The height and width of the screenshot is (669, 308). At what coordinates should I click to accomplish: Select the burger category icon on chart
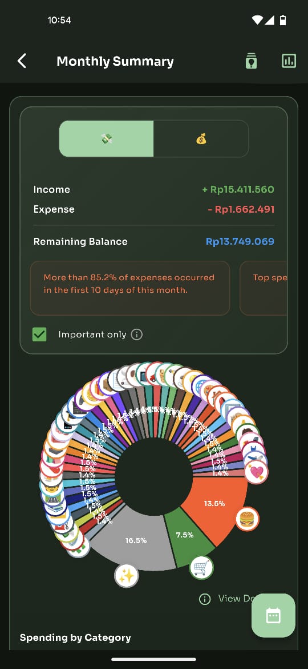tap(247, 519)
